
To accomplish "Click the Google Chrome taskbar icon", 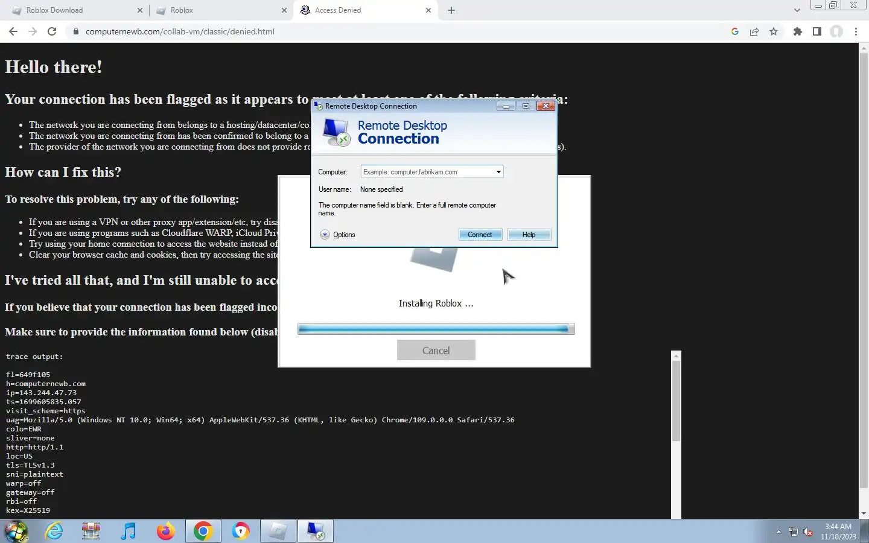I will pos(203,531).
